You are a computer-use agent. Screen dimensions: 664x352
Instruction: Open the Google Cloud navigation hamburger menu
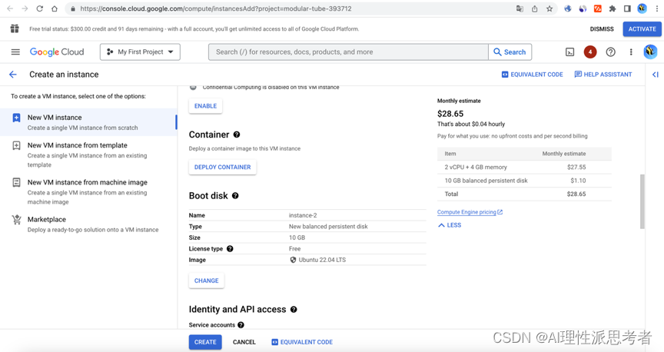pyautogui.click(x=15, y=52)
